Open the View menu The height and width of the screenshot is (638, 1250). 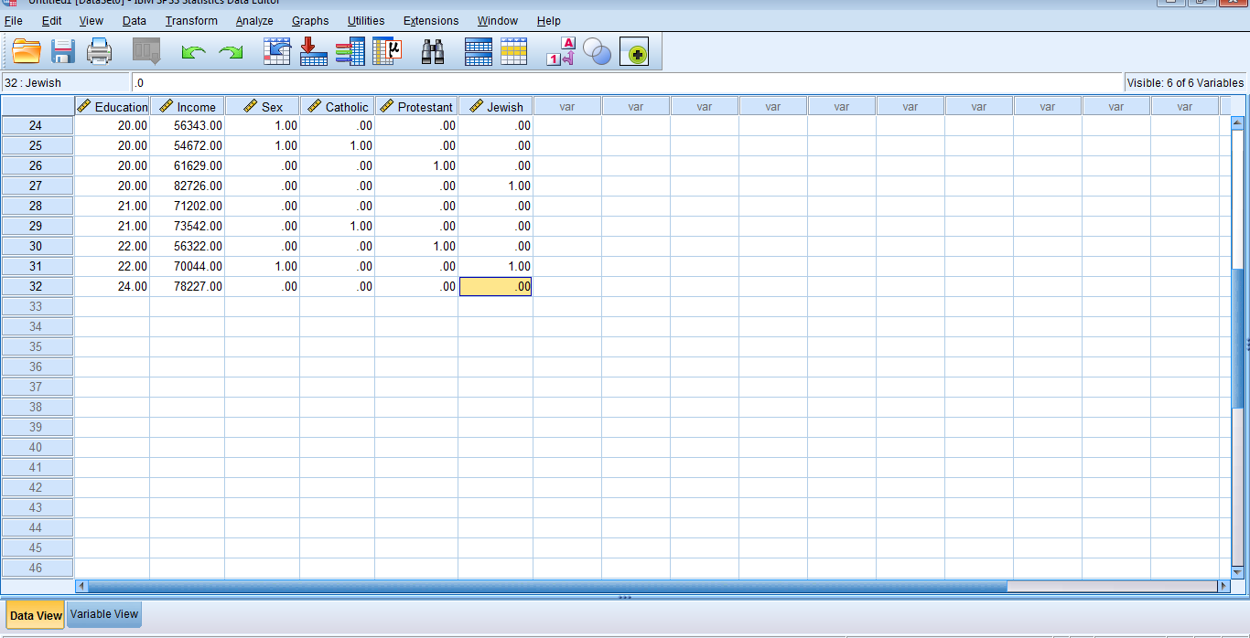pos(92,20)
